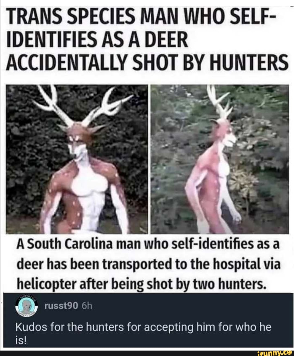Select the right side-profile deer man photo
The height and width of the screenshot is (356, 294).
(219, 159)
